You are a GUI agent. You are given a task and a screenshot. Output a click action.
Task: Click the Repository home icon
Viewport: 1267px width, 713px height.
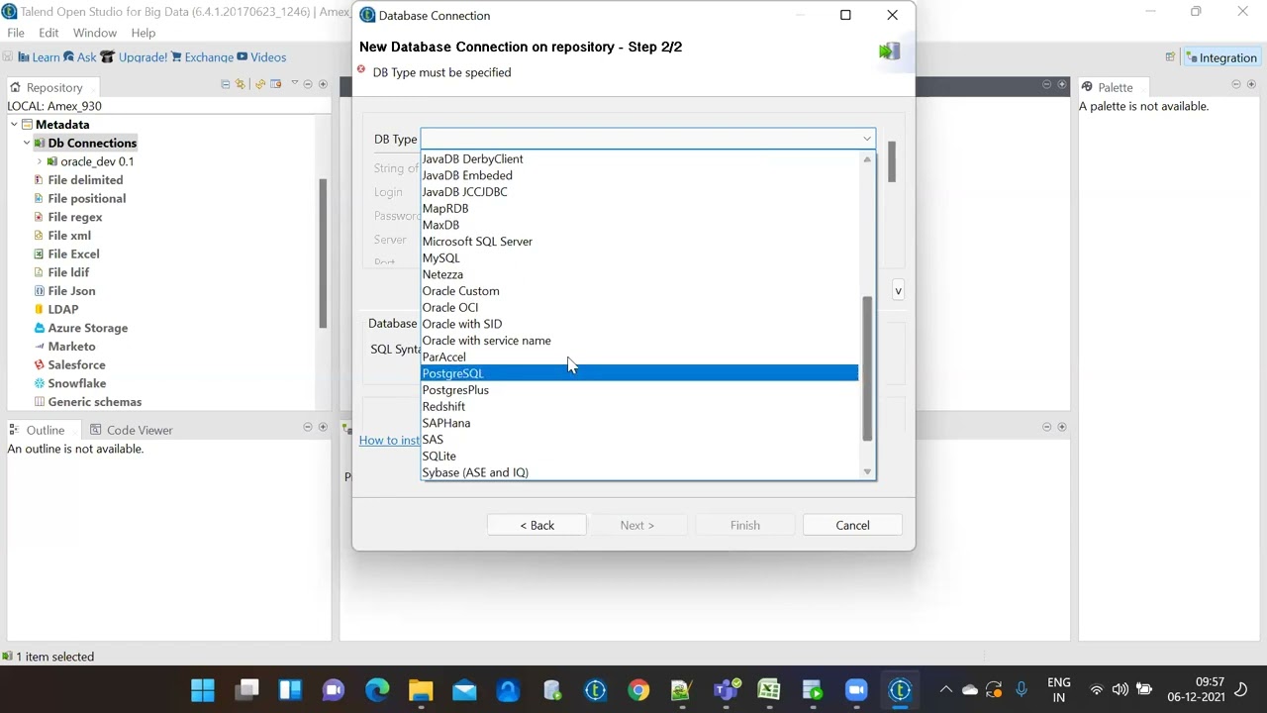pos(15,87)
